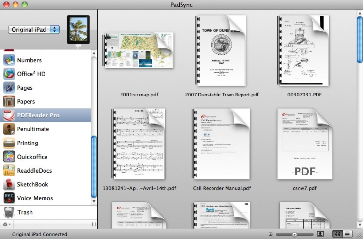The height and width of the screenshot is (239, 363).
Task: Click the 2007 Dunstable Town Report.pdf label
Action: tap(222, 95)
